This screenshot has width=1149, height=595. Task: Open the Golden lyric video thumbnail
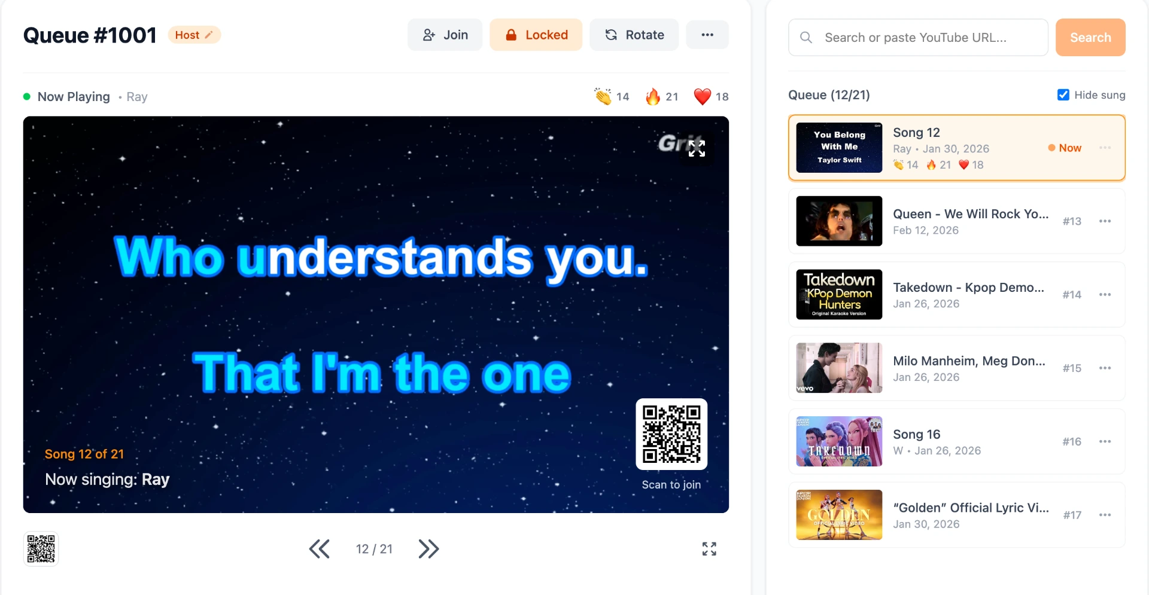pos(839,515)
